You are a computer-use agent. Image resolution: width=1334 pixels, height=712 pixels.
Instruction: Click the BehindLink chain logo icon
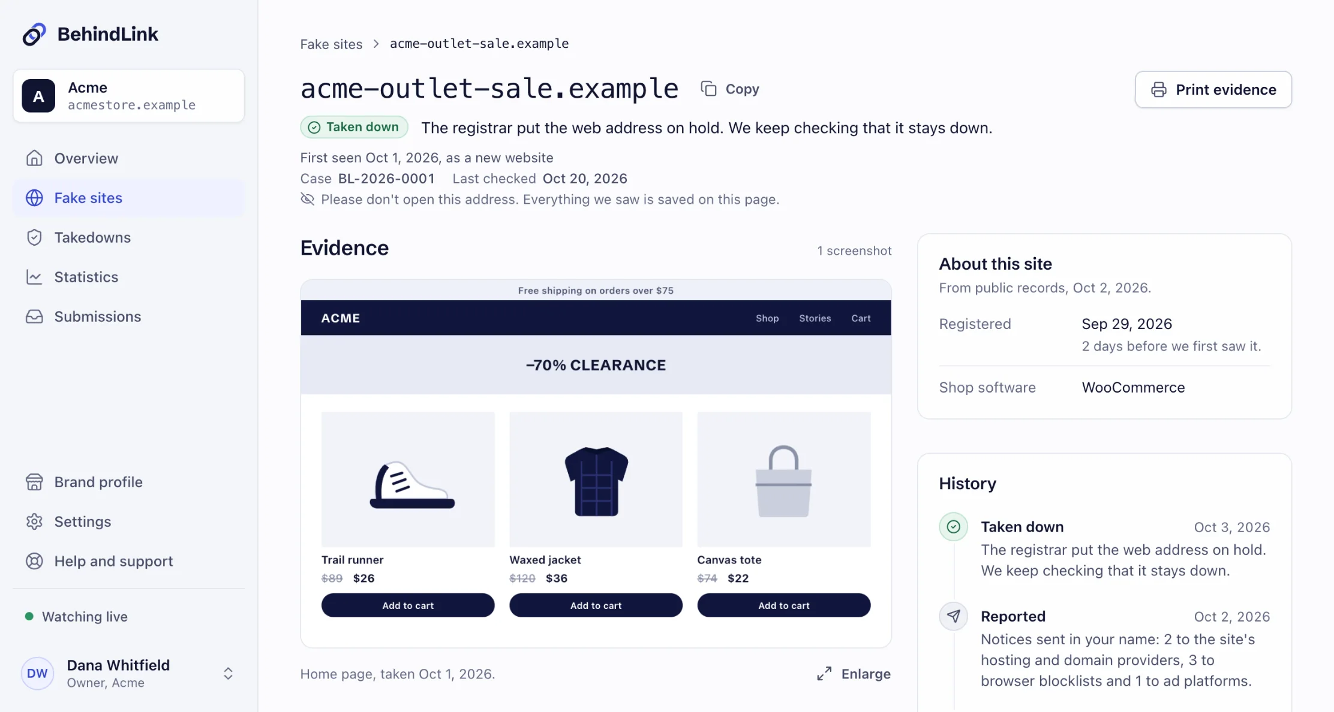[34, 34]
